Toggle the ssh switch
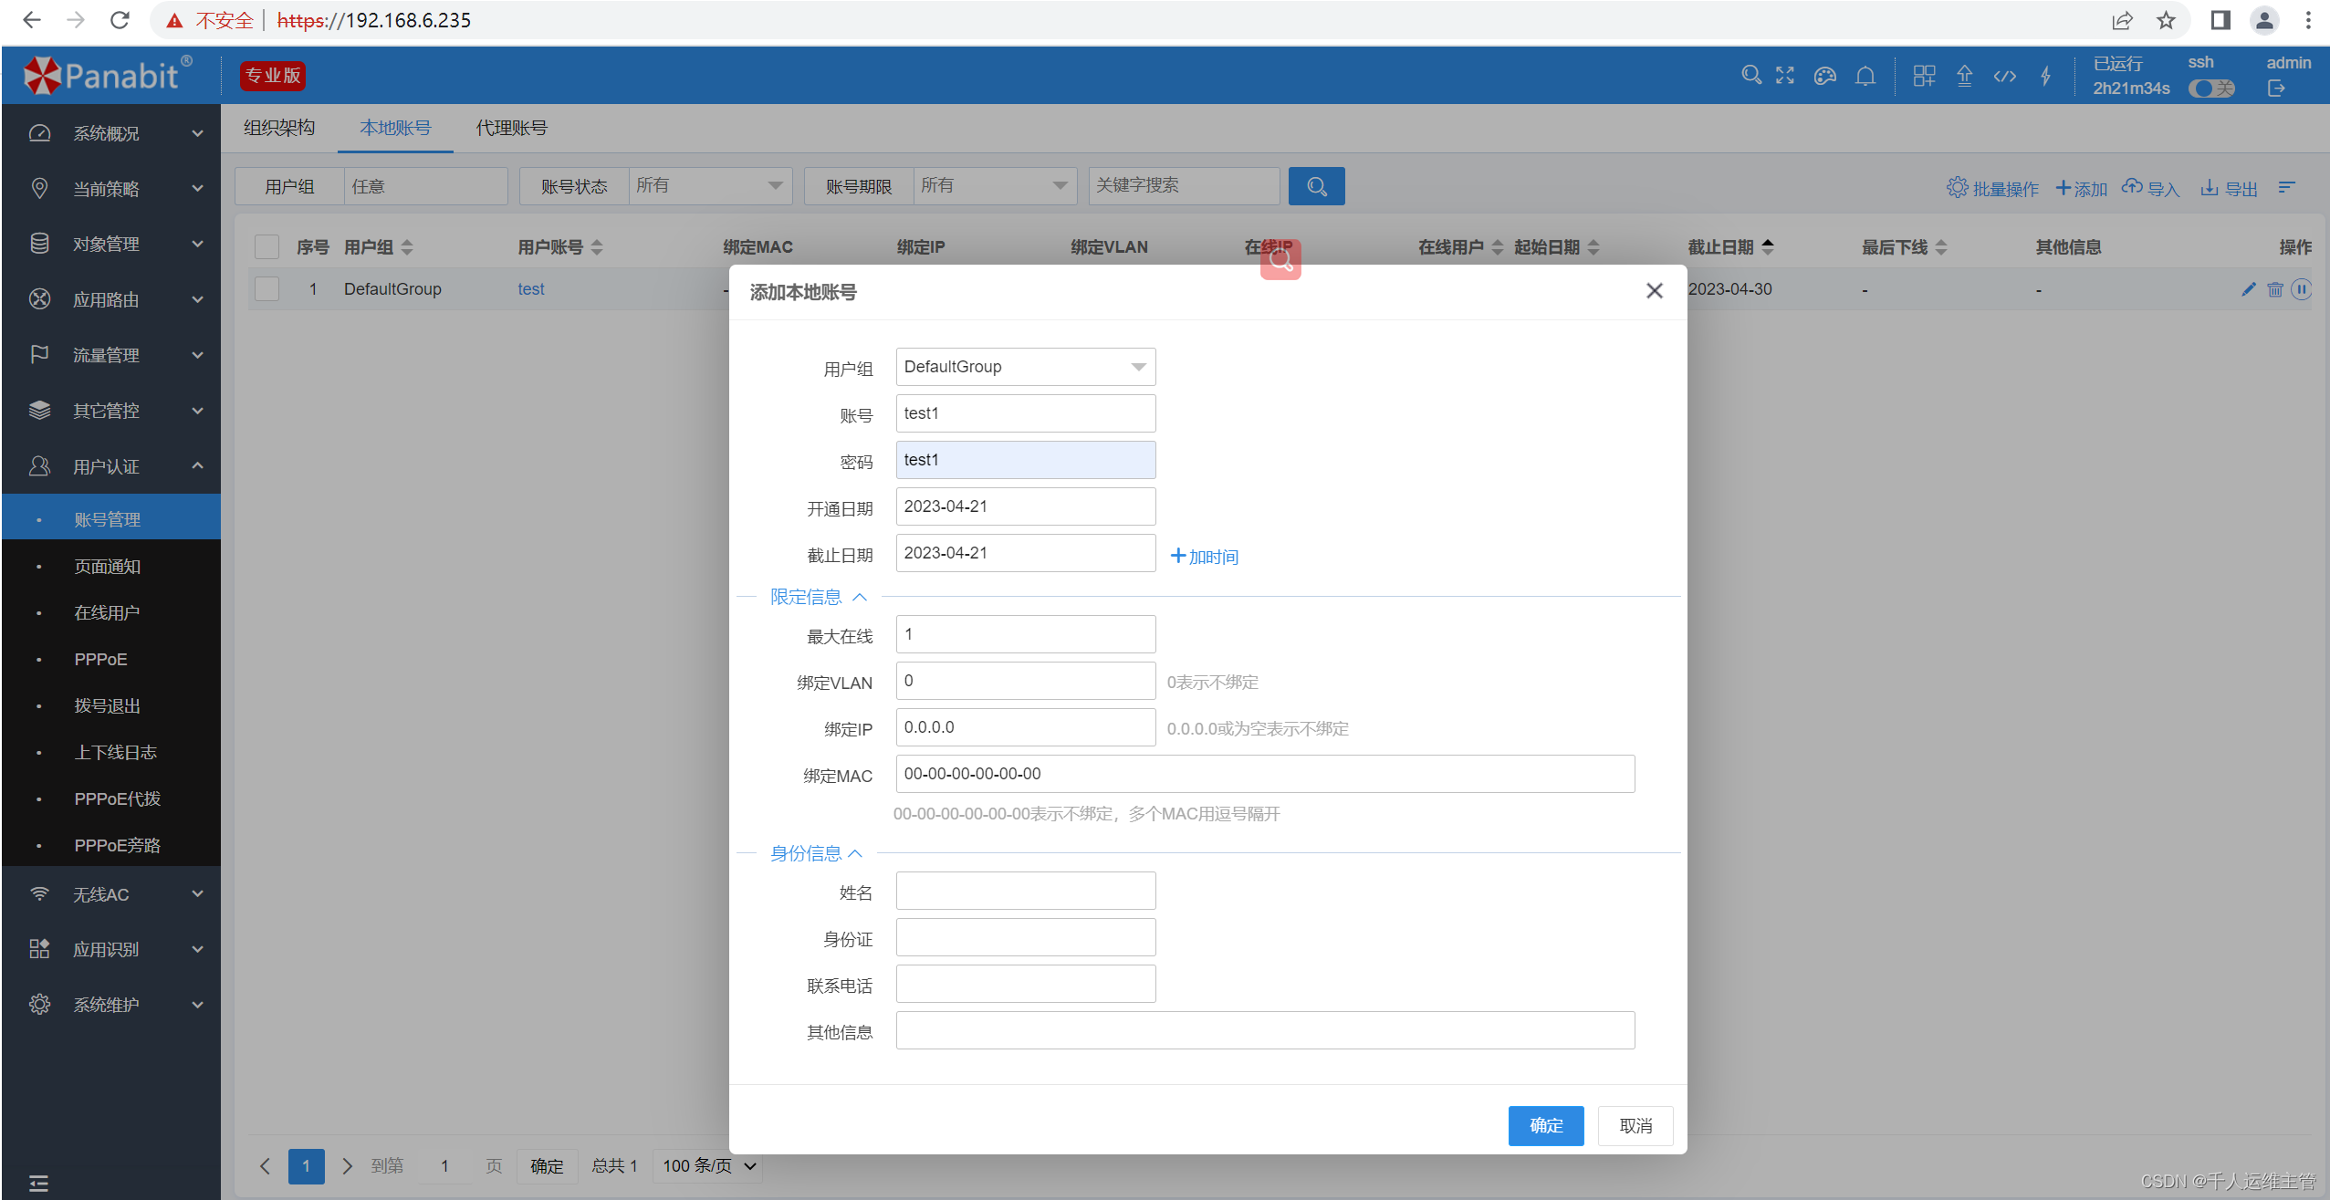The height and width of the screenshot is (1200, 2330). coord(2211,89)
